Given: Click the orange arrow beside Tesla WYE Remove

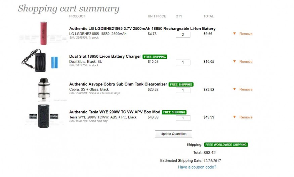Looking at the screenshot, I should 235,117.
